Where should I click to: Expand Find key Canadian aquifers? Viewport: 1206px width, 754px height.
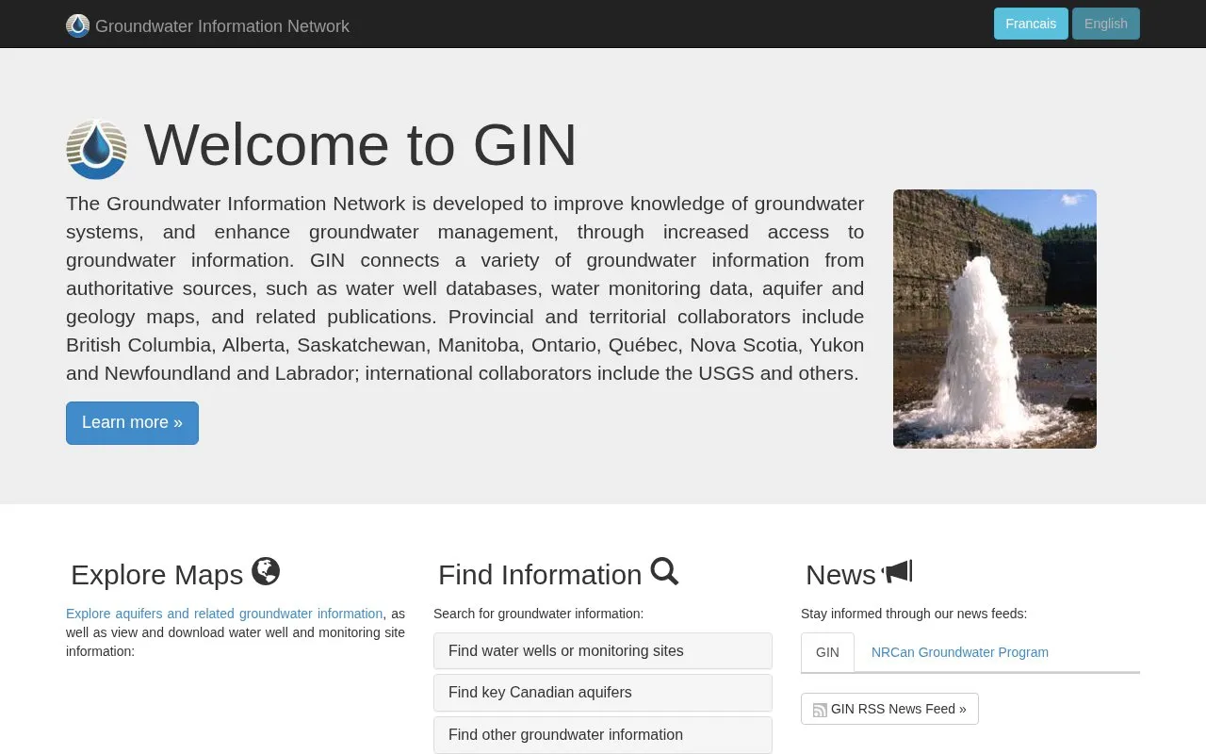coord(603,693)
